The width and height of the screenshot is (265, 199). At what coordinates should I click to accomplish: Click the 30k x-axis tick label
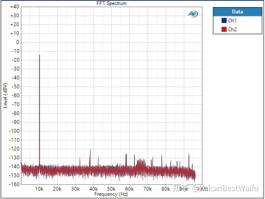(75, 189)
